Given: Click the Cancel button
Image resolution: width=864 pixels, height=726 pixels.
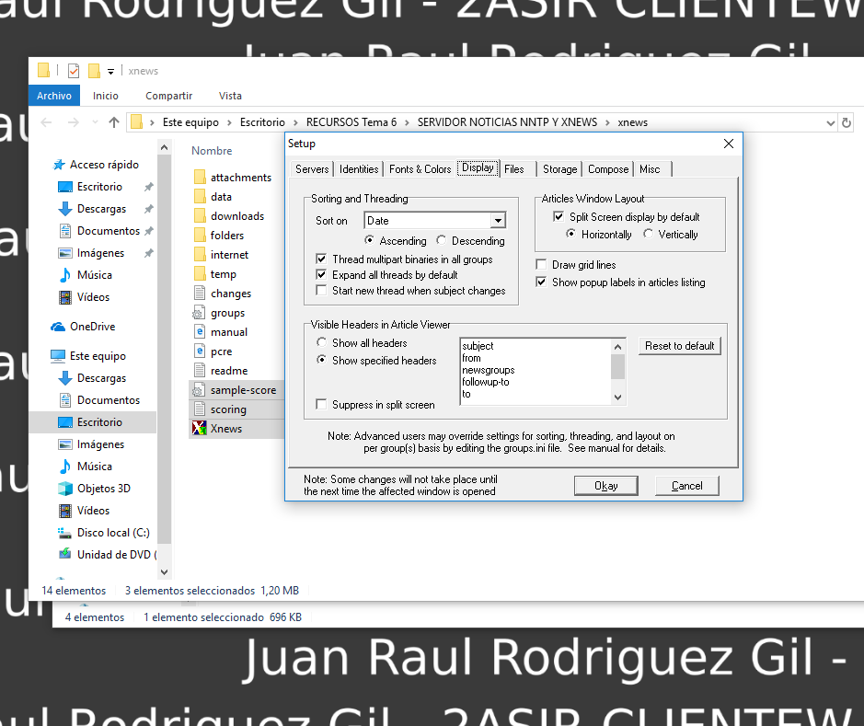Looking at the screenshot, I should point(686,486).
